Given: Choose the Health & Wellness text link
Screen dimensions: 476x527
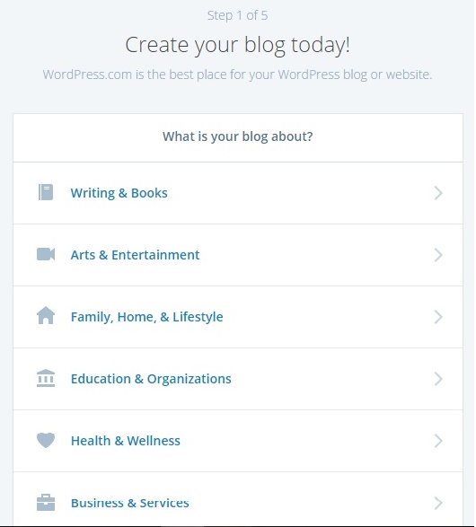Looking at the screenshot, I should pyautogui.click(x=126, y=441).
